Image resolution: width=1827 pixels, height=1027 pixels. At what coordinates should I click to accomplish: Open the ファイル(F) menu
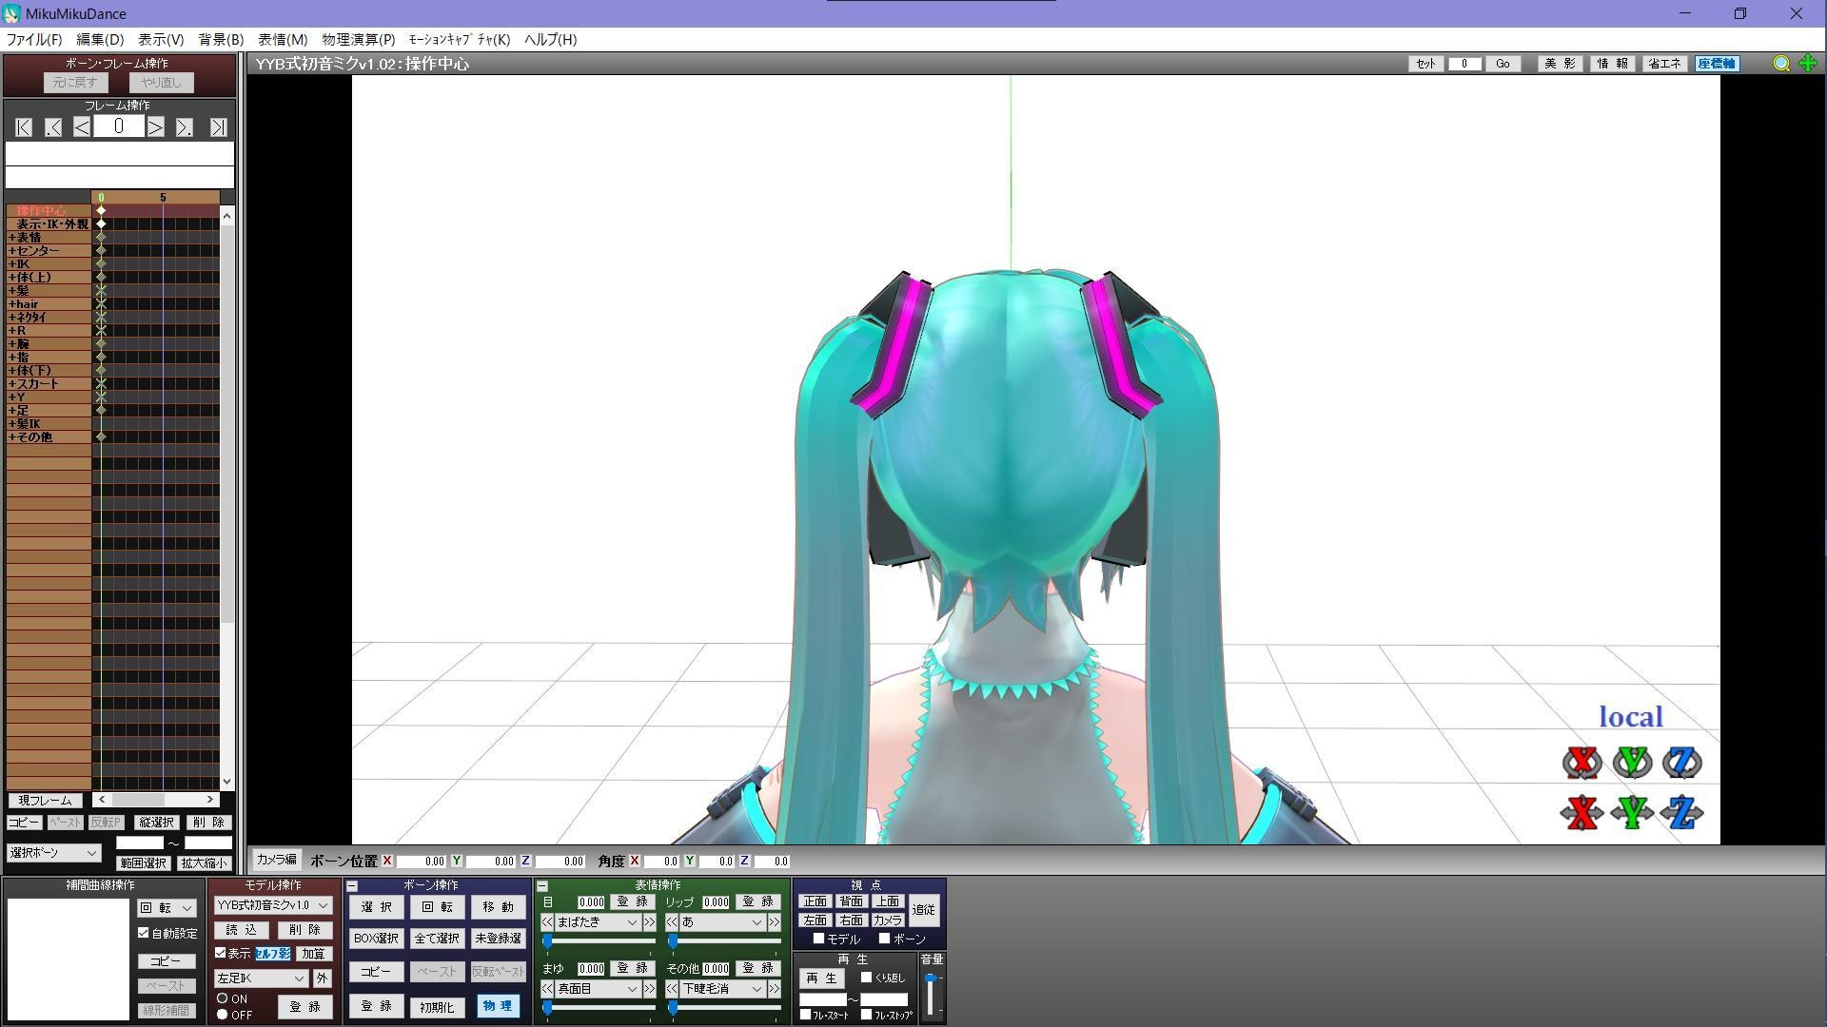[x=33, y=39]
